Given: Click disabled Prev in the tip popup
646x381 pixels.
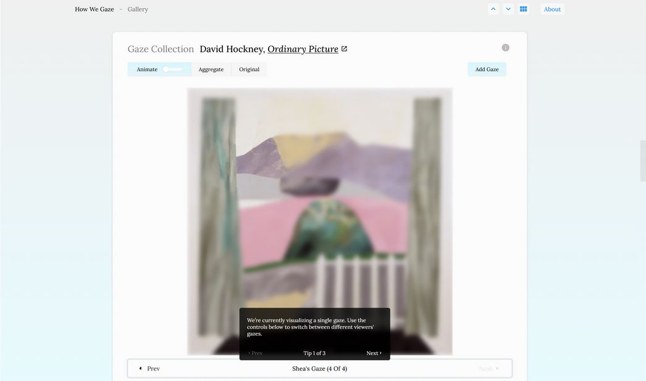Looking at the screenshot, I should (x=256, y=353).
